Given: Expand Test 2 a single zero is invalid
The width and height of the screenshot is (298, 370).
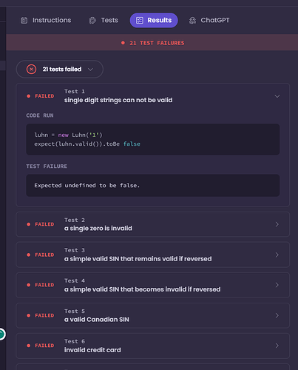Looking at the screenshot, I should tap(153, 224).
